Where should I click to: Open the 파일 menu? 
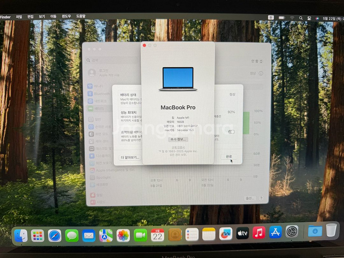pyautogui.click(x=19, y=17)
